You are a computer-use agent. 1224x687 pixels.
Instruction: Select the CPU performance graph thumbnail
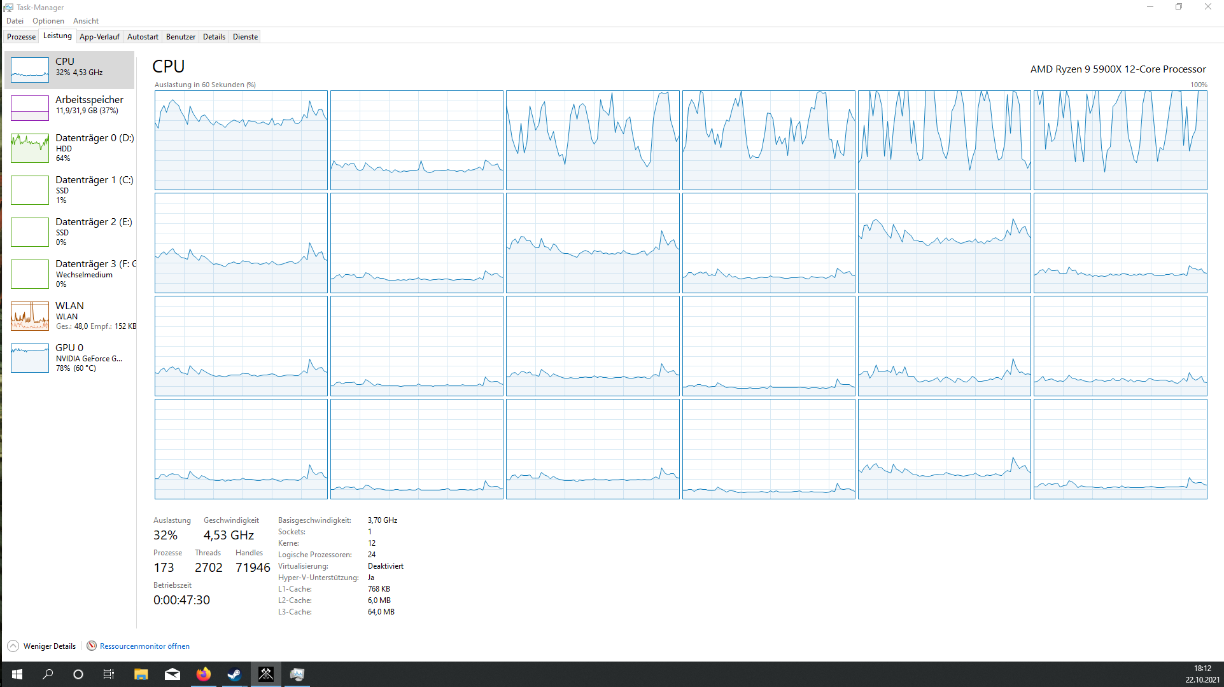pyautogui.click(x=30, y=69)
